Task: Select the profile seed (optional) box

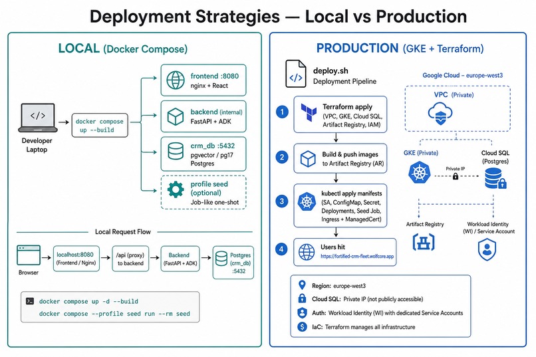Action: click(x=203, y=192)
